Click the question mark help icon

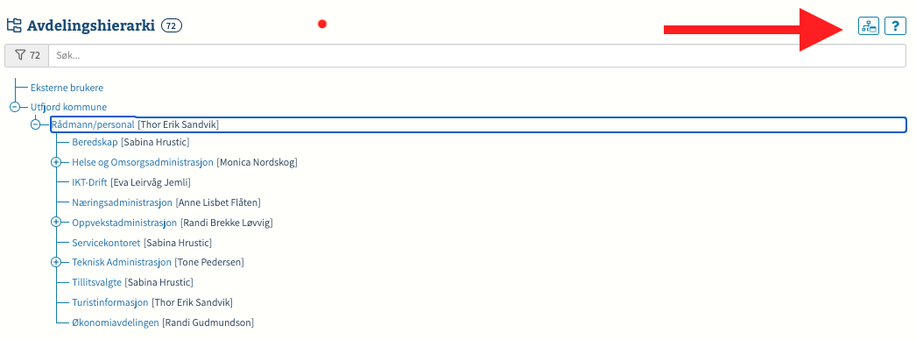[895, 25]
